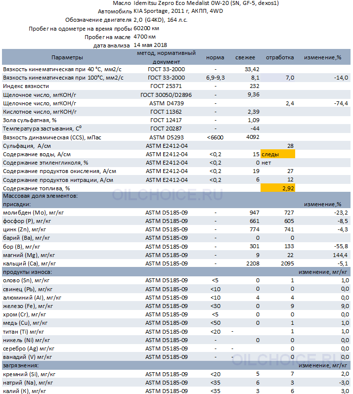353x394 pixels.
Task: Select boron change value '-55,8'
Action: tap(341, 247)
